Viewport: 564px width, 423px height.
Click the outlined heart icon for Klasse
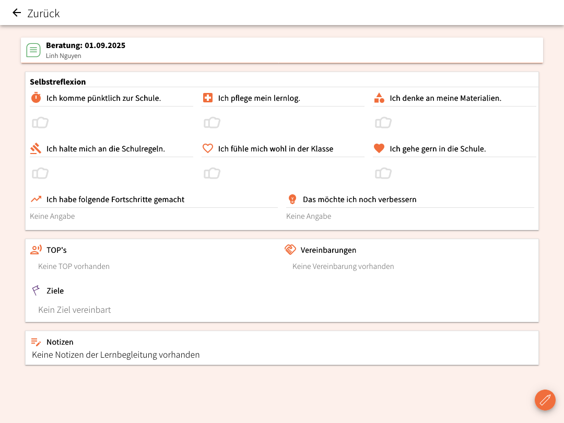[207, 149]
